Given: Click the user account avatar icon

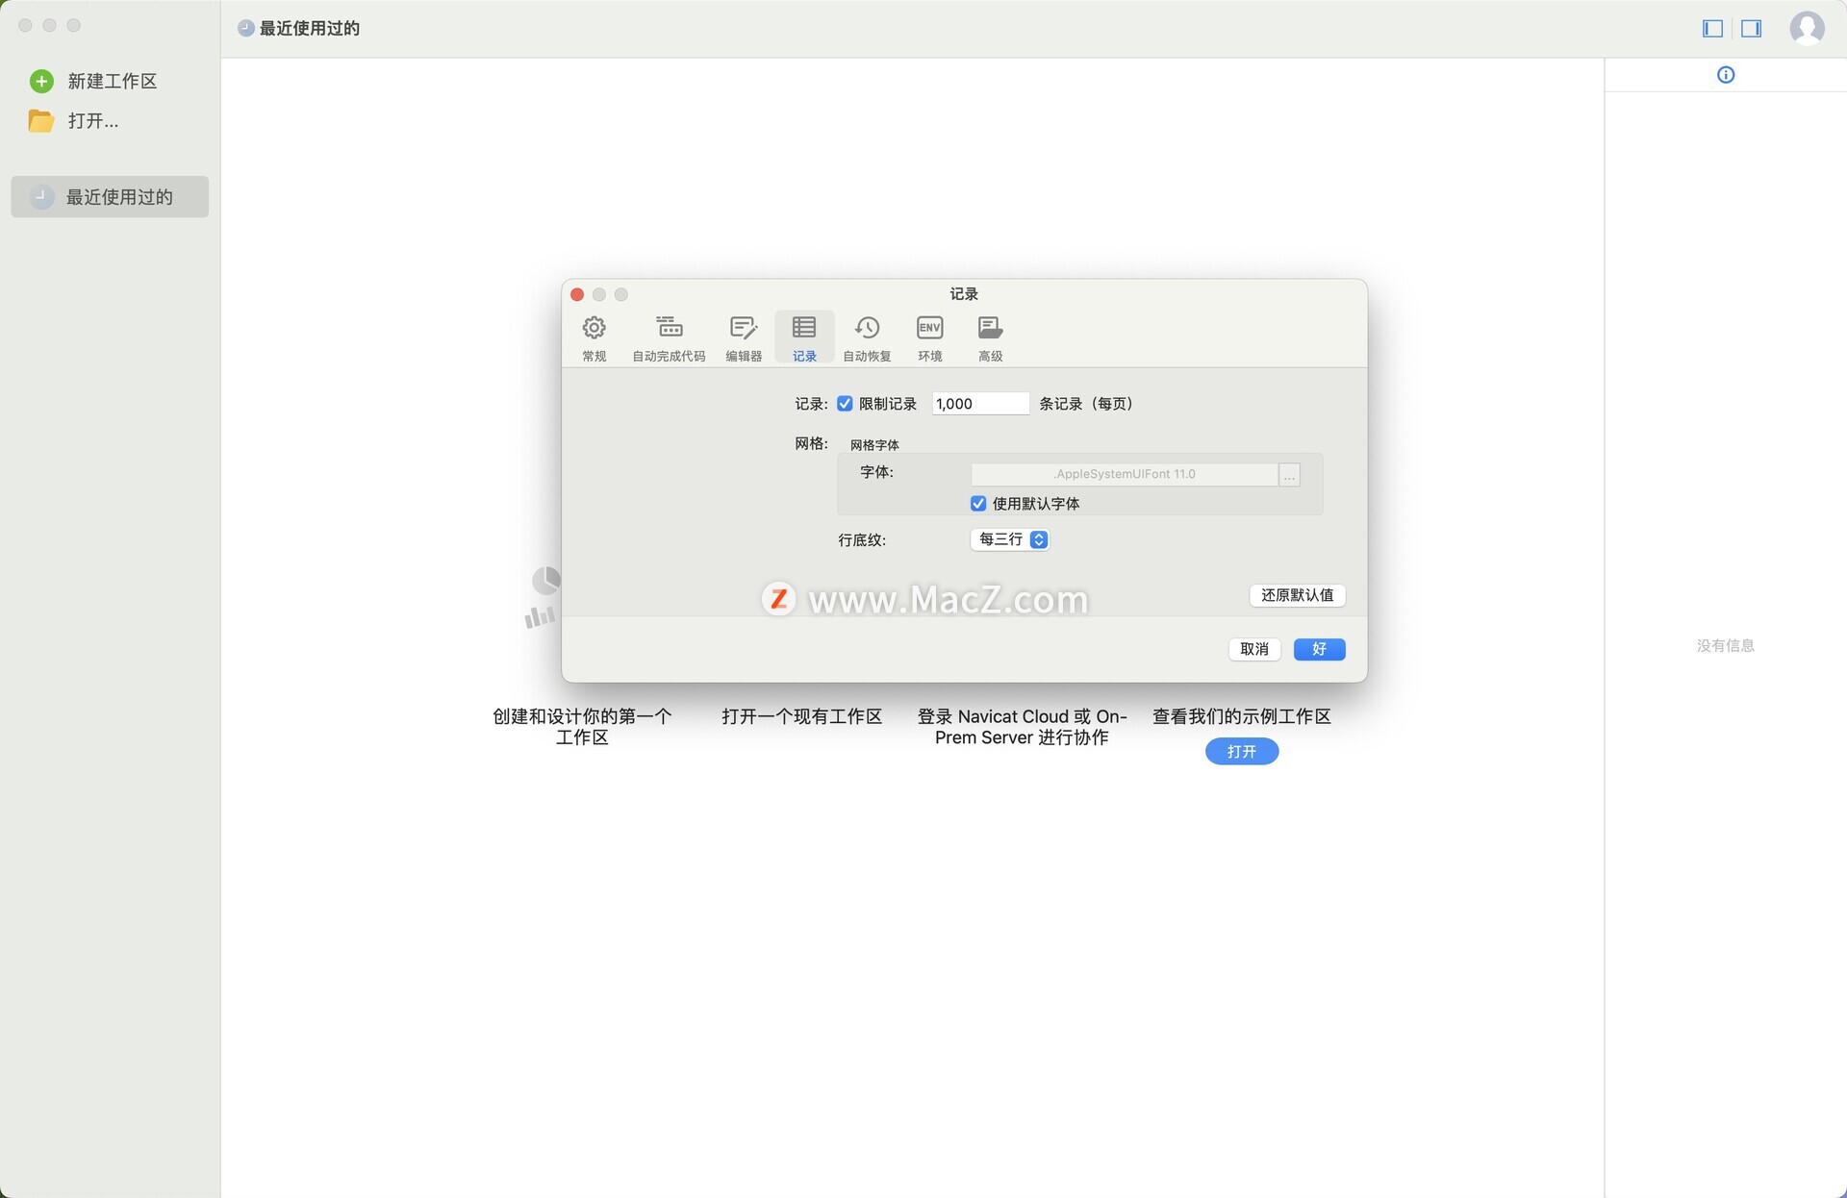Looking at the screenshot, I should (1807, 28).
